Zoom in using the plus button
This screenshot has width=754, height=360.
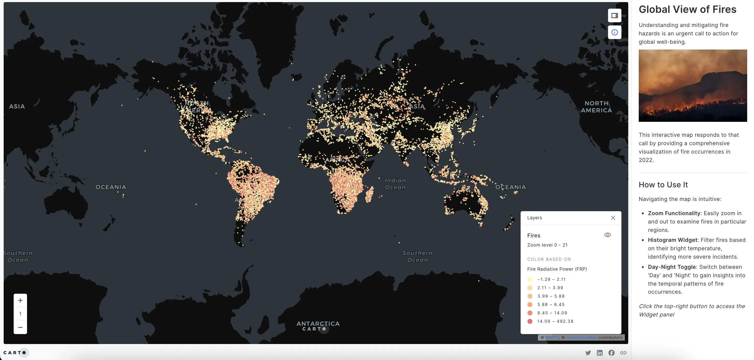[20, 300]
